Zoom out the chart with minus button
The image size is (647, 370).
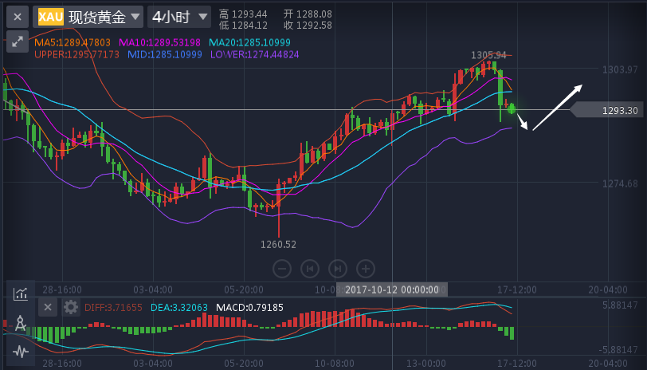[x=281, y=268]
